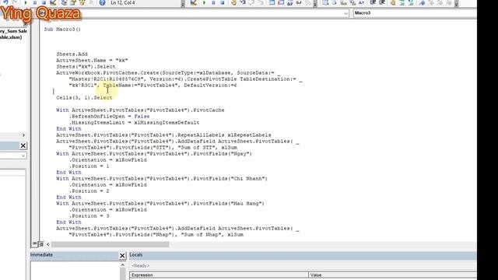Run the macro from the Standard toolbar

(x=26, y=2)
